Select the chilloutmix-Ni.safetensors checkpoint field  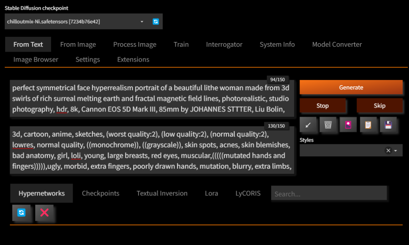(76, 22)
